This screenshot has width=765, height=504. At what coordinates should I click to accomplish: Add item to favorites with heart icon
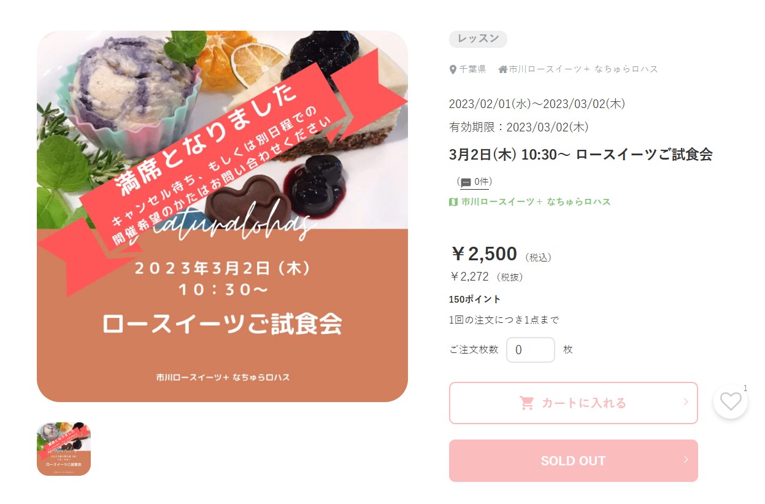tap(730, 401)
